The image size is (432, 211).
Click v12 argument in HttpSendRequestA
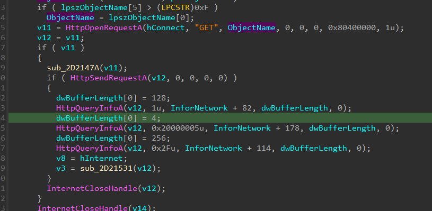[x=158, y=78]
